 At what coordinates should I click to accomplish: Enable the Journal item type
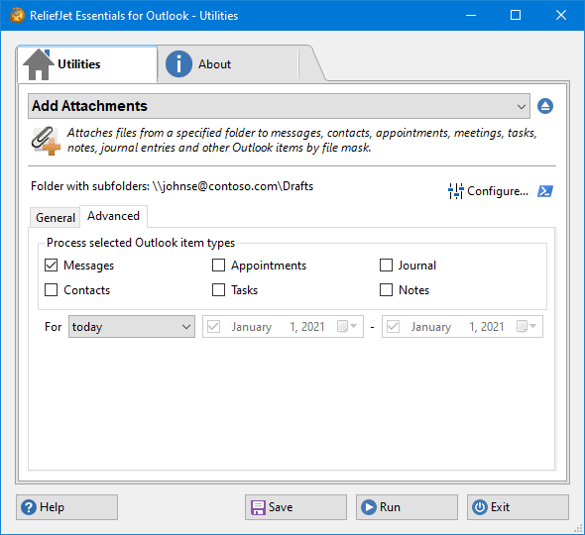point(386,266)
